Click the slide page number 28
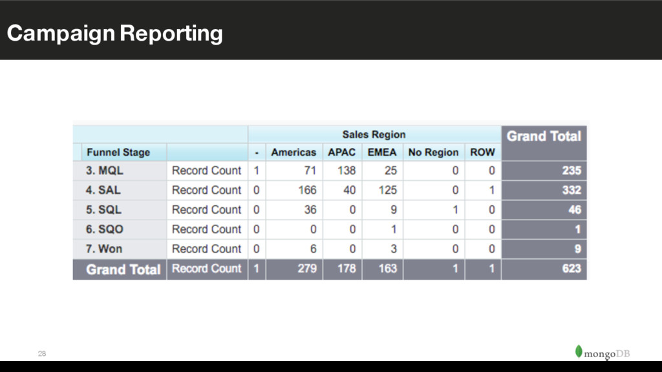 pos(42,353)
